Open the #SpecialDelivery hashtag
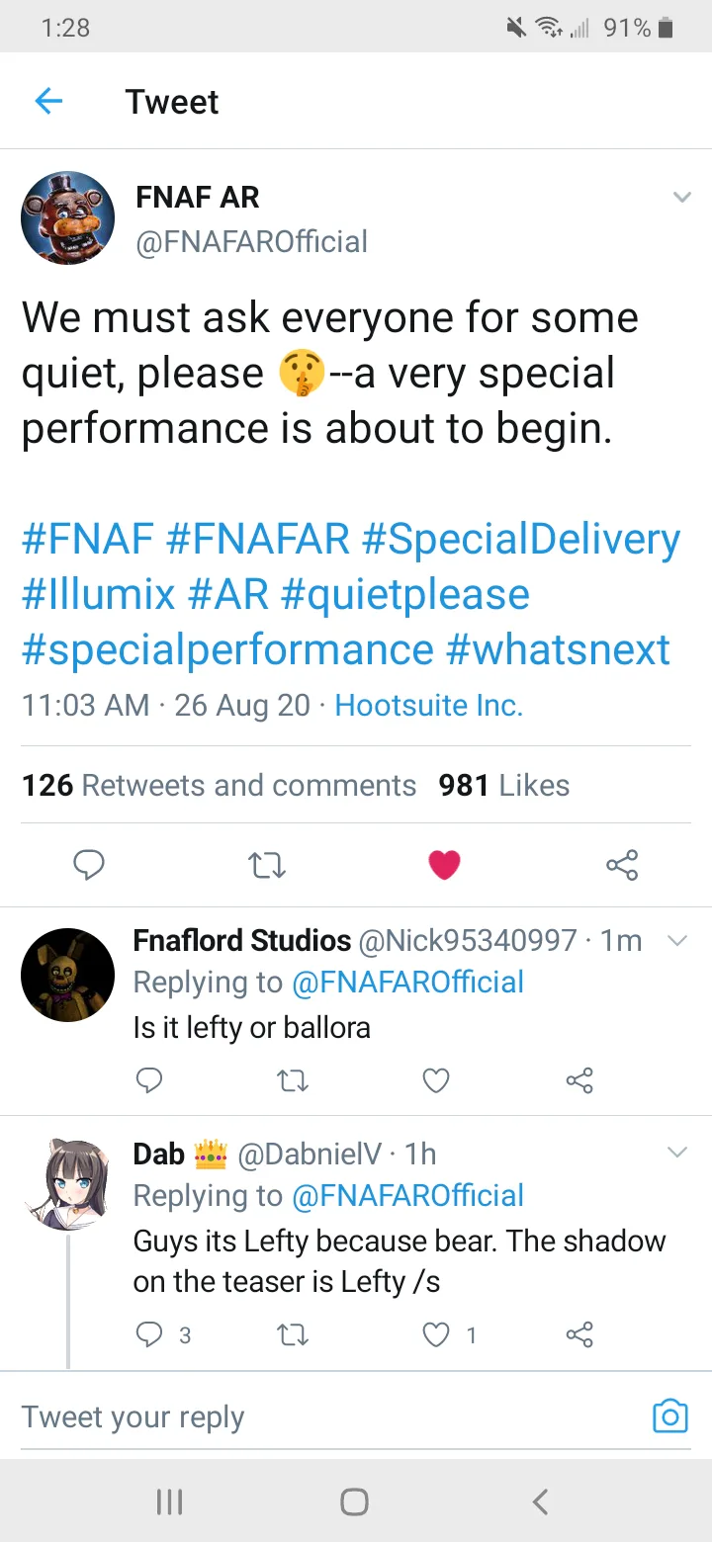 (521, 540)
